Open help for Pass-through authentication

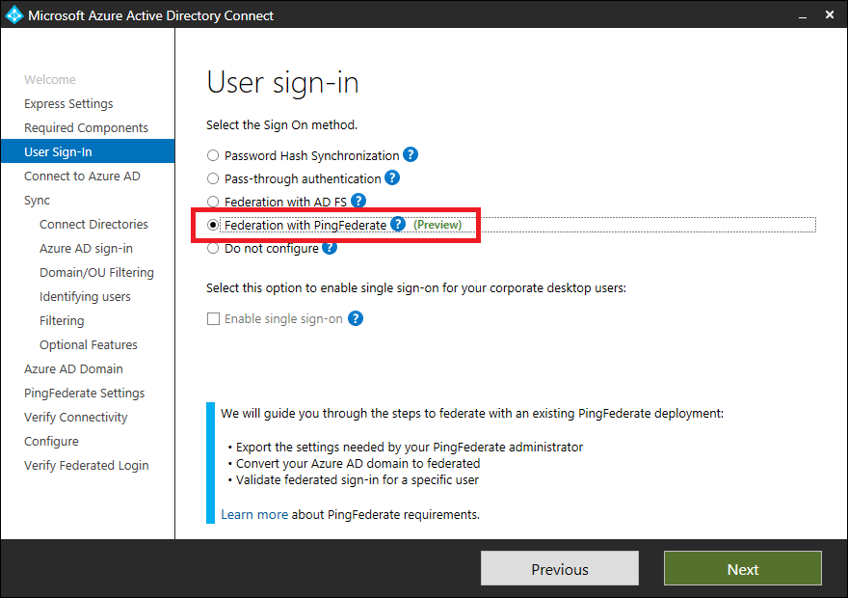tap(392, 177)
